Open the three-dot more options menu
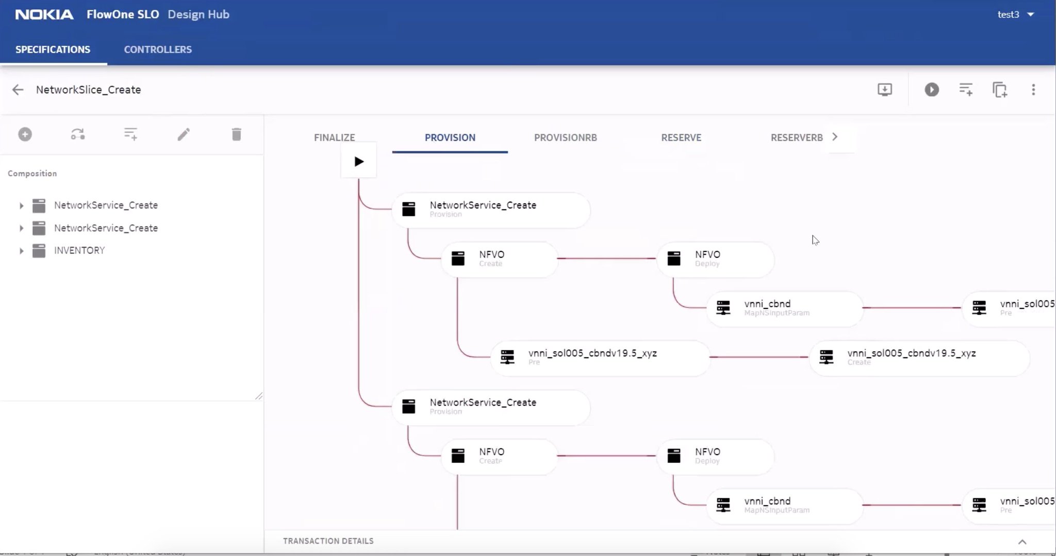 click(x=1033, y=90)
